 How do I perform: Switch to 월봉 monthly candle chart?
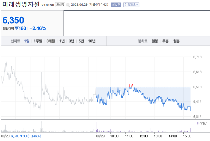point(176,41)
